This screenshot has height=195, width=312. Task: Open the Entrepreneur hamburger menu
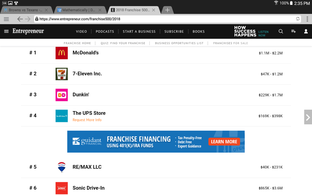point(6,31)
